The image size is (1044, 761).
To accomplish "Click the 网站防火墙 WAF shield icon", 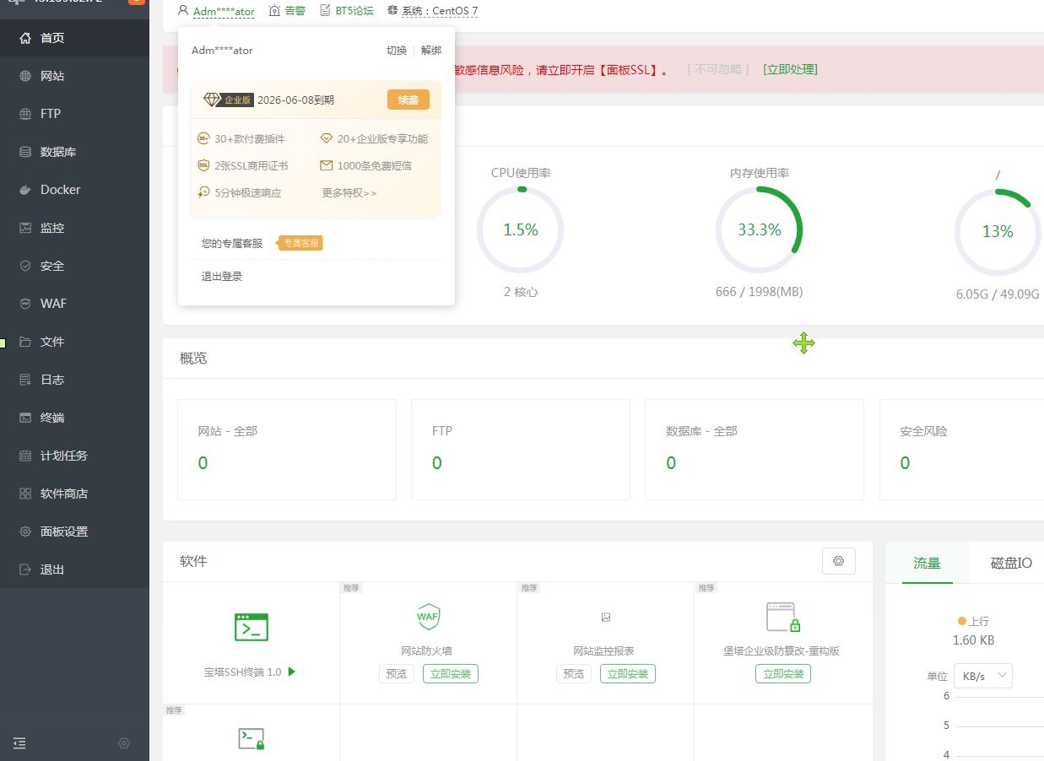I will [x=428, y=617].
